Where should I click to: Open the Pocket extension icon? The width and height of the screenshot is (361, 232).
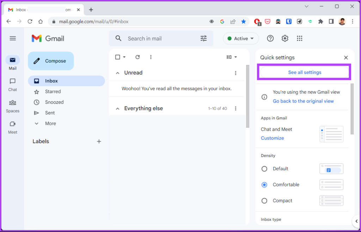tap(268, 22)
